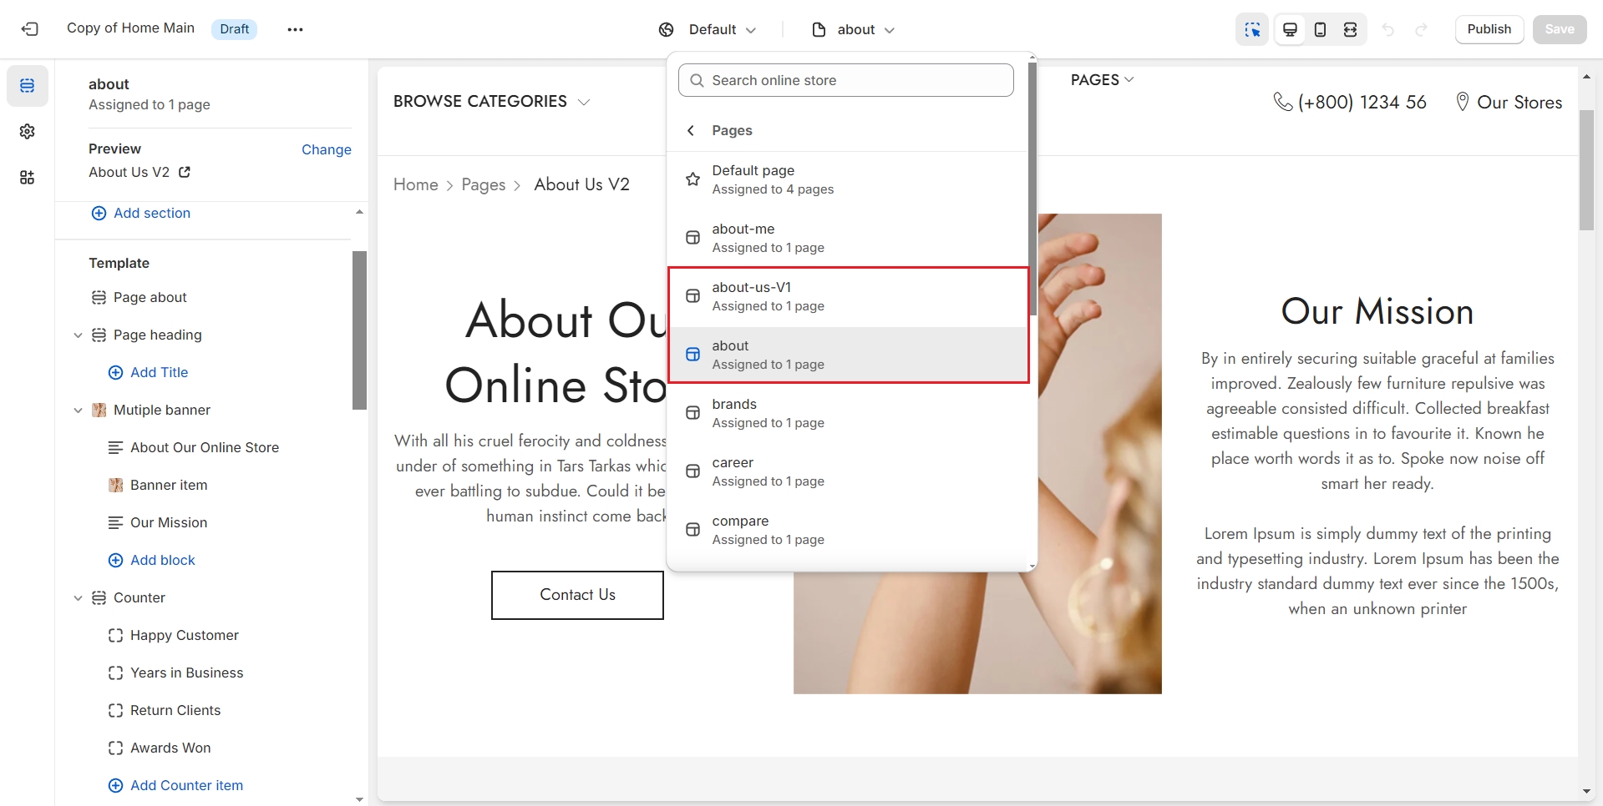Image resolution: width=1603 pixels, height=806 pixels.
Task: Switch to mobile preview view
Action: pos(1320,29)
